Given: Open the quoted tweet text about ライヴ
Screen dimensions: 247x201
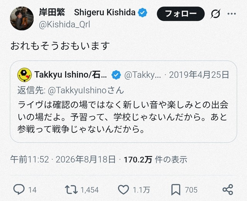Looking at the screenshot, I should 123,117.
